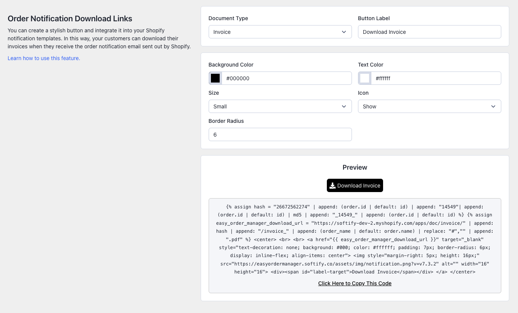Open the Document Type dropdown

pyautogui.click(x=280, y=32)
